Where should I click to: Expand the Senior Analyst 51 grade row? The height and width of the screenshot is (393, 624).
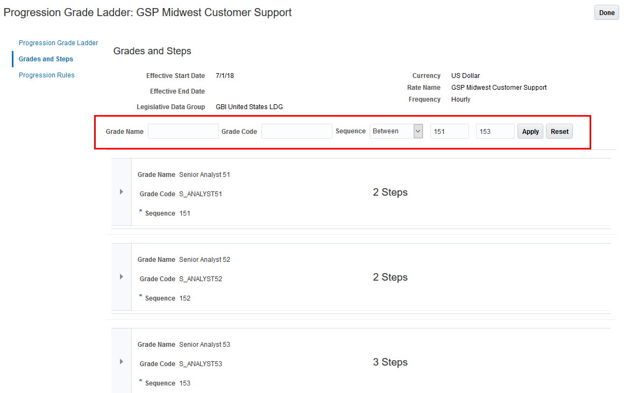point(122,192)
